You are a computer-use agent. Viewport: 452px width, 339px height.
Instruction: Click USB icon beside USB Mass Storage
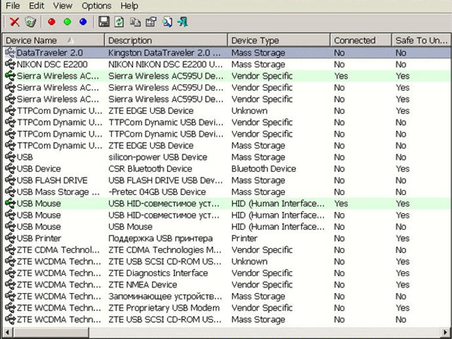pyautogui.click(x=10, y=192)
